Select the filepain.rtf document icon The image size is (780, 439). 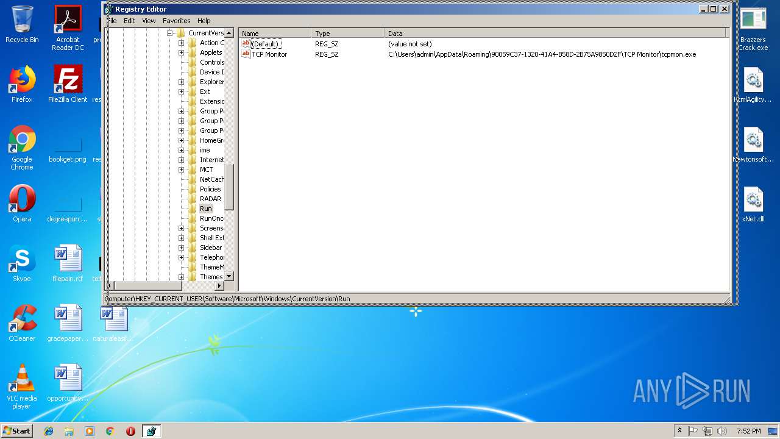[68, 264]
